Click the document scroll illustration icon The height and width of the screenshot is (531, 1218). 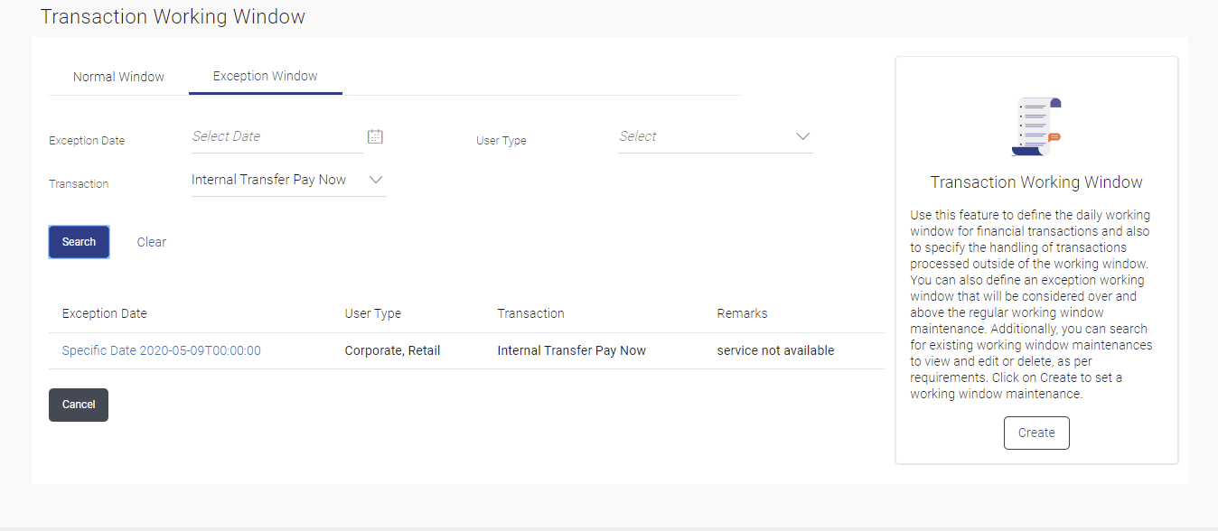pyautogui.click(x=1036, y=127)
